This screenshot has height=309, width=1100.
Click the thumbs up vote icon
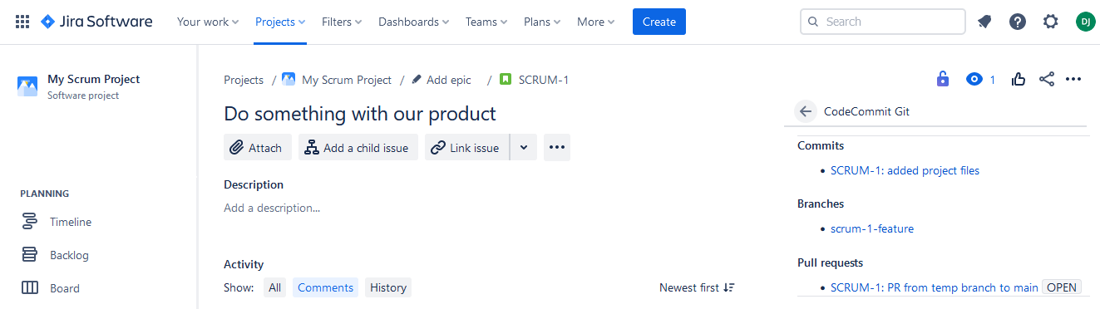click(1019, 80)
